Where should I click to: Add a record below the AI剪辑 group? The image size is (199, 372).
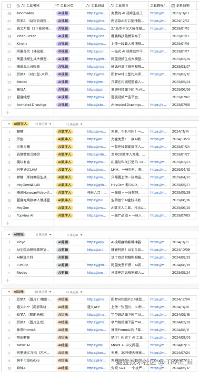coord(7,280)
